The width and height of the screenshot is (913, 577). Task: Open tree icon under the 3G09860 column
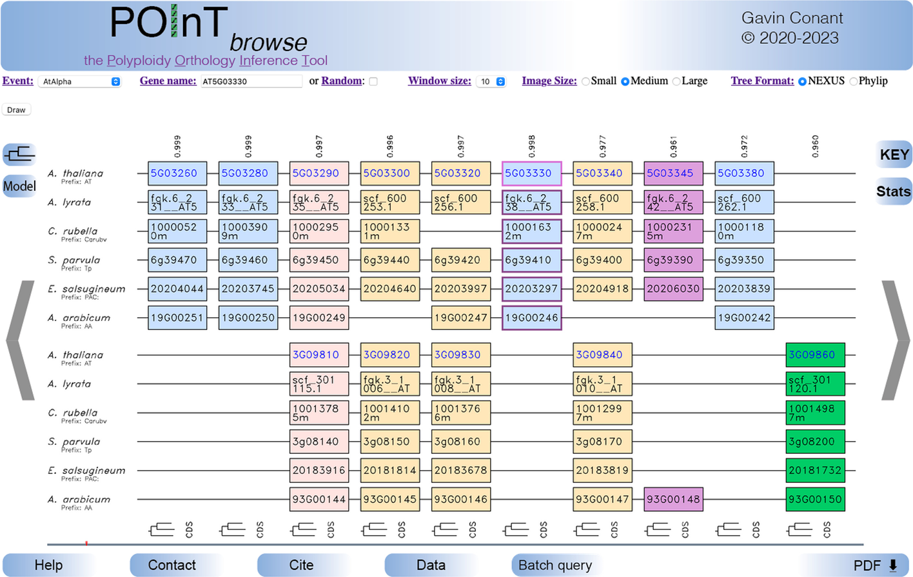(x=800, y=529)
